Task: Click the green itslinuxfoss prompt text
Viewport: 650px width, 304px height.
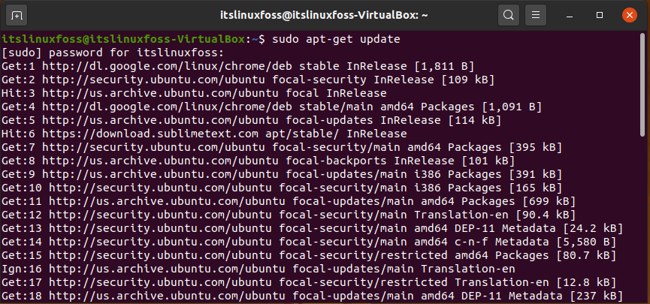Action: coord(123,39)
